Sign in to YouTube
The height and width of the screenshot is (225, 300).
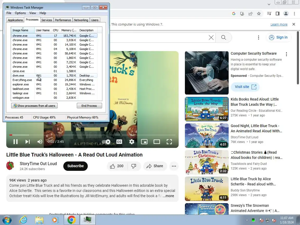click(279, 37)
